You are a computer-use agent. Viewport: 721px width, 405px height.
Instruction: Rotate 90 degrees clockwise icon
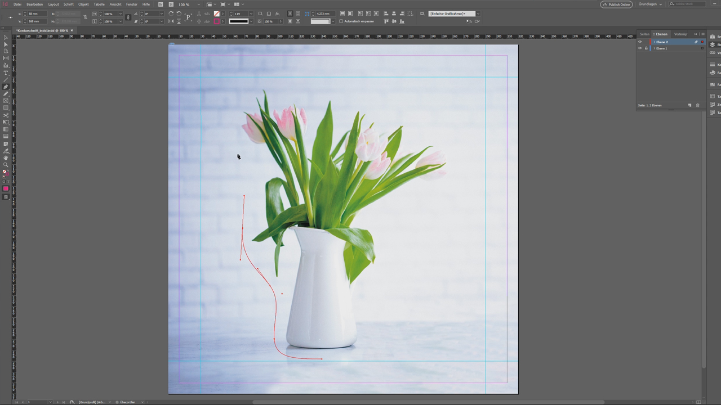171,13
